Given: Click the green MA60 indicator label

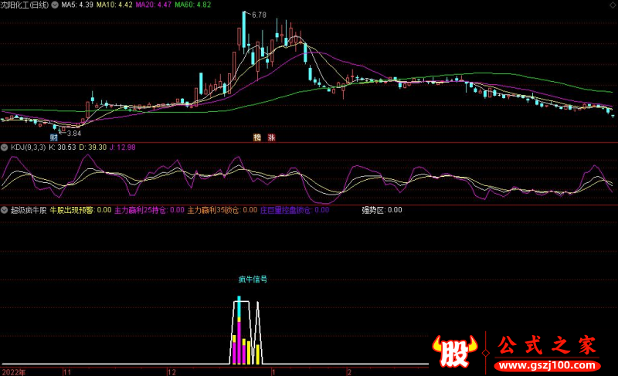Looking at the screenshot, I should 192,5.
